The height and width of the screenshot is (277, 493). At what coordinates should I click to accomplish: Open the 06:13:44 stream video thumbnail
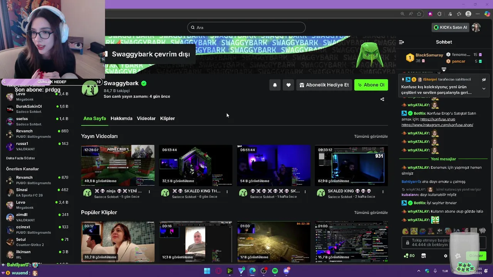[x=196, y=165]
